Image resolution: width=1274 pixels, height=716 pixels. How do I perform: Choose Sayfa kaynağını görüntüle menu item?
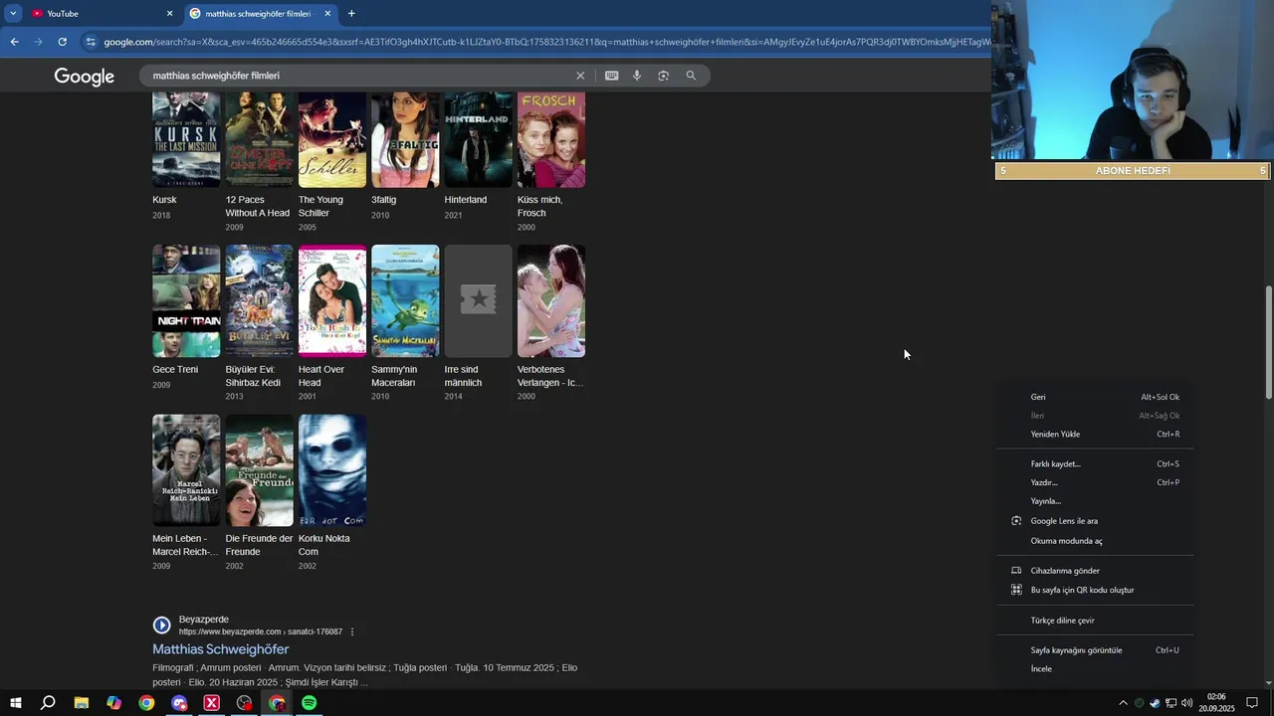1095,650
